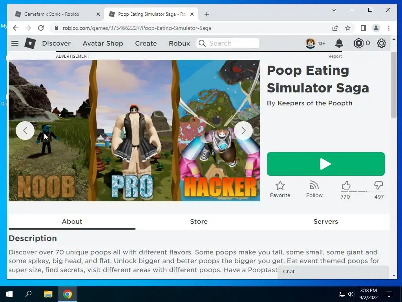Show the previous game screenshot
Image resolution: width=402 pixels, height=302 pixels.
click(x=25, y=131)
